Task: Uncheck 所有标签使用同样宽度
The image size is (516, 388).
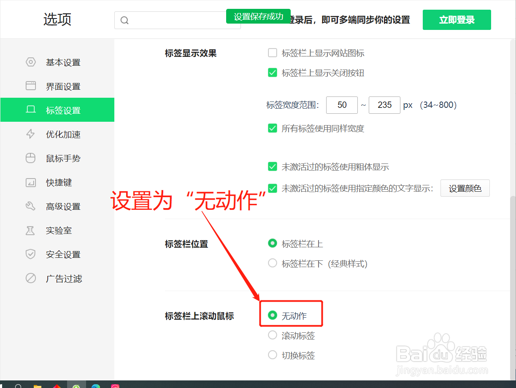Action: pyautogui.click(x=272, y=128)
